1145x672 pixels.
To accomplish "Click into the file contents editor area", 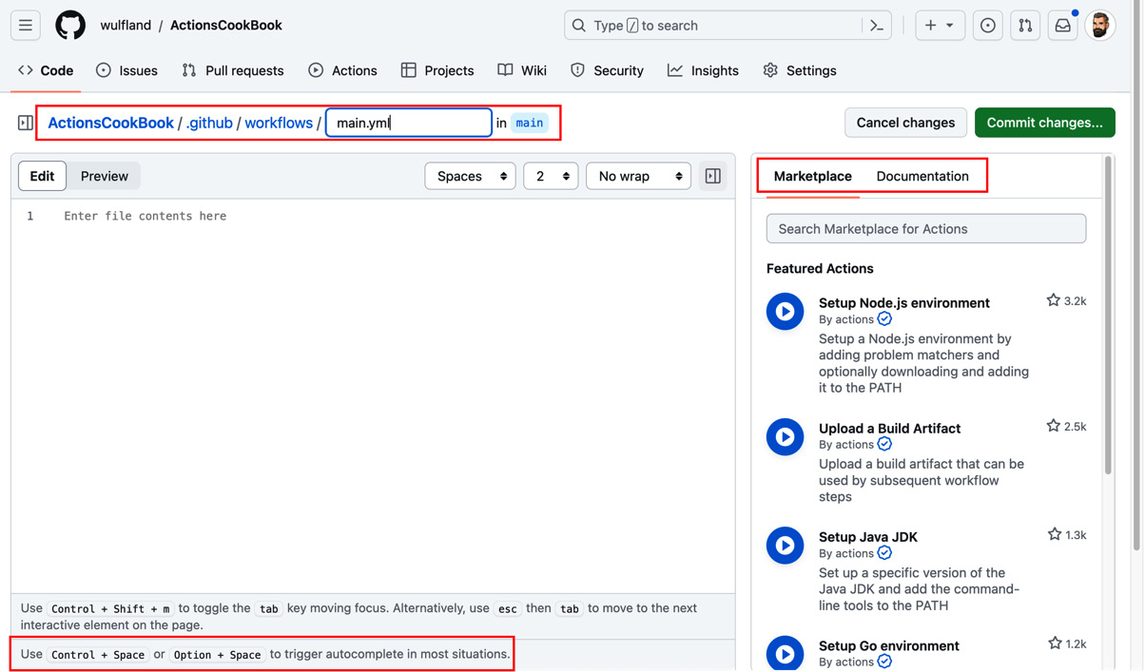I will (373, 396).
